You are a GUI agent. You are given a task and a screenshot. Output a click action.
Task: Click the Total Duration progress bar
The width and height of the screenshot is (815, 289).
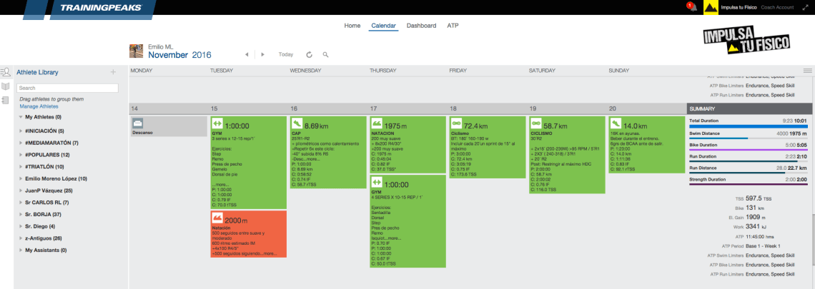point(748,126)
